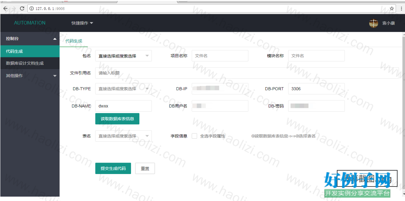Viewport: 405px width, 201px height.
Task: Select 代码生成 in the sidebar
Action: [30, 51]
